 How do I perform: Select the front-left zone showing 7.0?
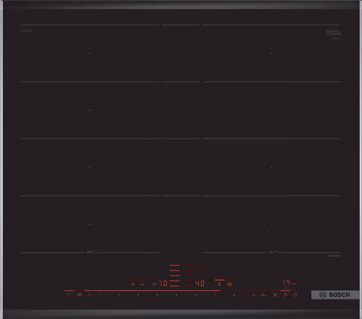(163, 283)
